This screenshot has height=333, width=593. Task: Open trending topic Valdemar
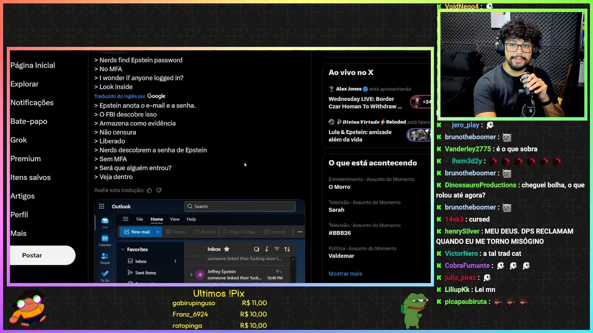(341, 256)
